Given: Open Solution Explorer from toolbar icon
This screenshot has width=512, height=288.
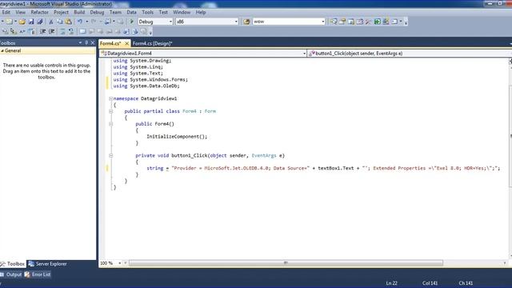Looking at the screenshot, I should tap(334, 22).
